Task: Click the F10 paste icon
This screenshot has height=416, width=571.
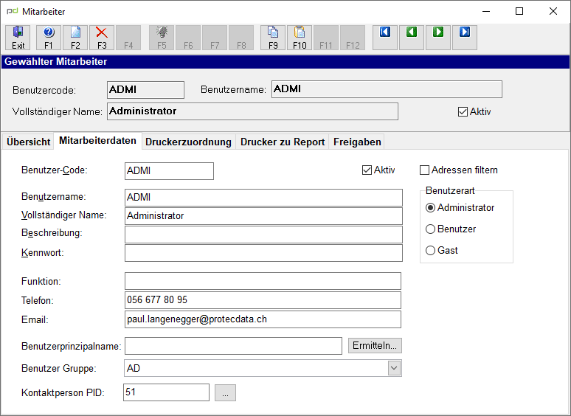Action: pos(300,38)
